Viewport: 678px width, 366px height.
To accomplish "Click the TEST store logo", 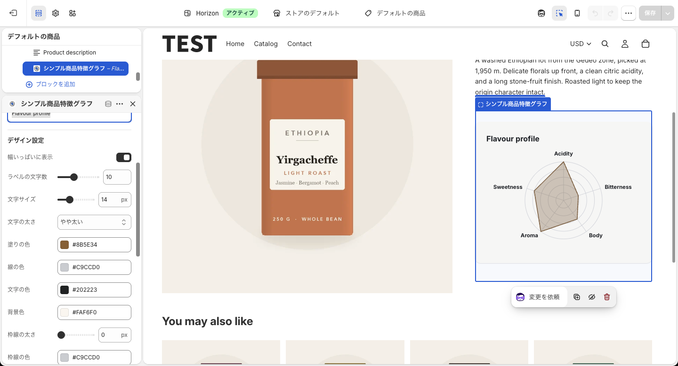I will (189, 44).
